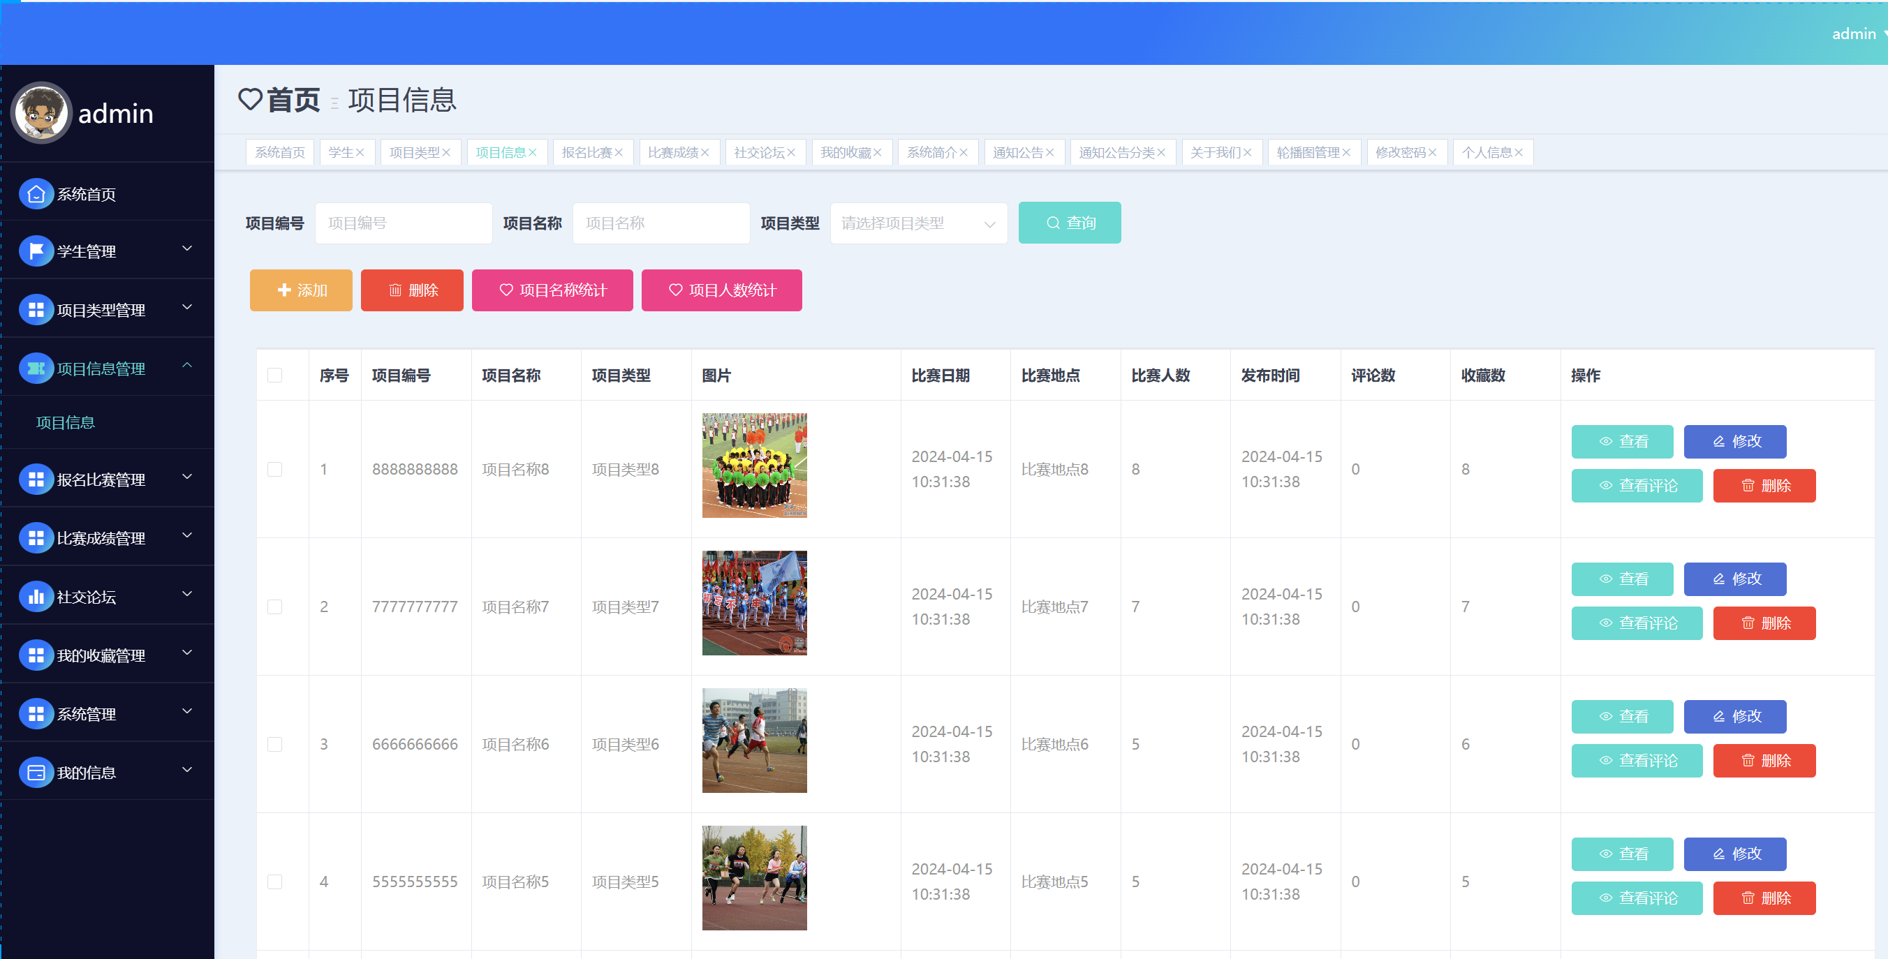The image size is (1888, 959).
Task: Click the heart icon next to 首页
Action: click(x=250, y=100)
